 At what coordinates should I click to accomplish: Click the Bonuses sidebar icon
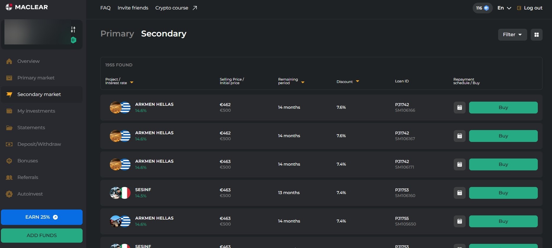coord(9,161)
